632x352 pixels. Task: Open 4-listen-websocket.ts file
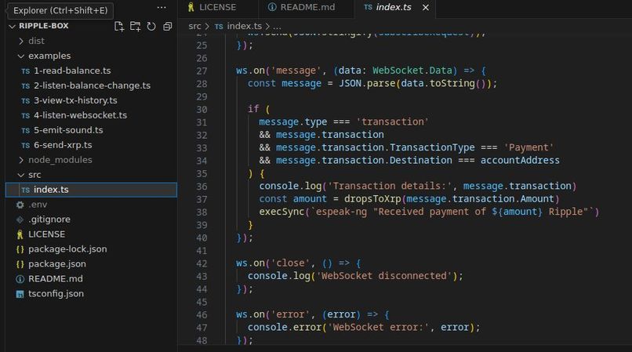(x=91, y=115)
